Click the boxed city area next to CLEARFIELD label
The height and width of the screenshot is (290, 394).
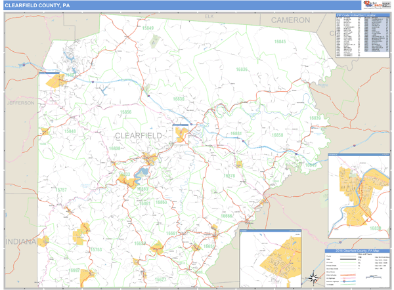(x=181, y=135)
